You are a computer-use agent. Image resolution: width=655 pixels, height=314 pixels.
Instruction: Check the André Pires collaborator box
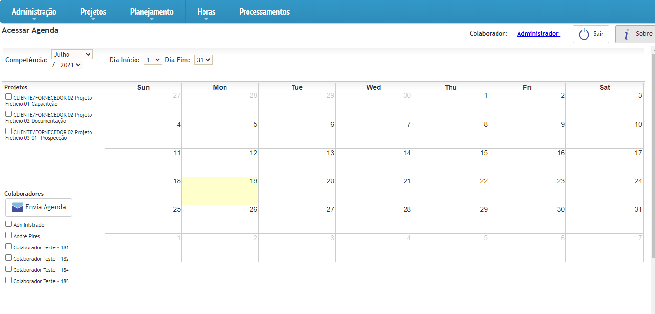tap(9, 235)
